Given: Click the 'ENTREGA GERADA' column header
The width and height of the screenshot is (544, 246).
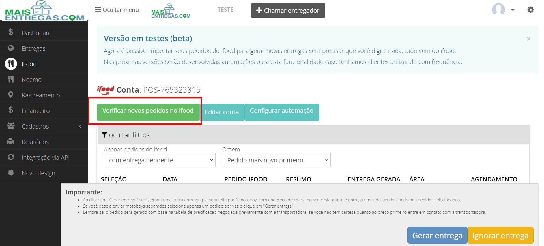Looking at the screenshot, I should point(374,179).
